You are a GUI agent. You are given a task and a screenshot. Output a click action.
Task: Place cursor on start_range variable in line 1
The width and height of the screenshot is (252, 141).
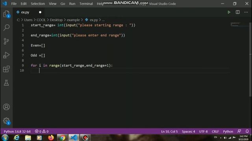coord(42,25)
